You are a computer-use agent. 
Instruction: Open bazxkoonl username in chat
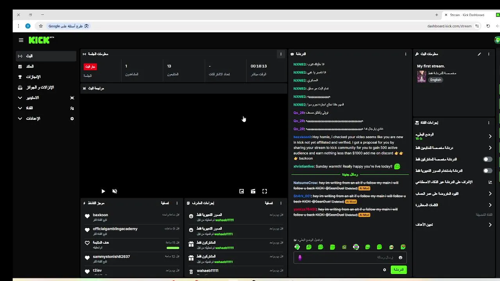click(302, 137)
